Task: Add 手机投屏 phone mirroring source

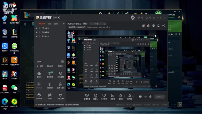Action: tap(104, 97)
